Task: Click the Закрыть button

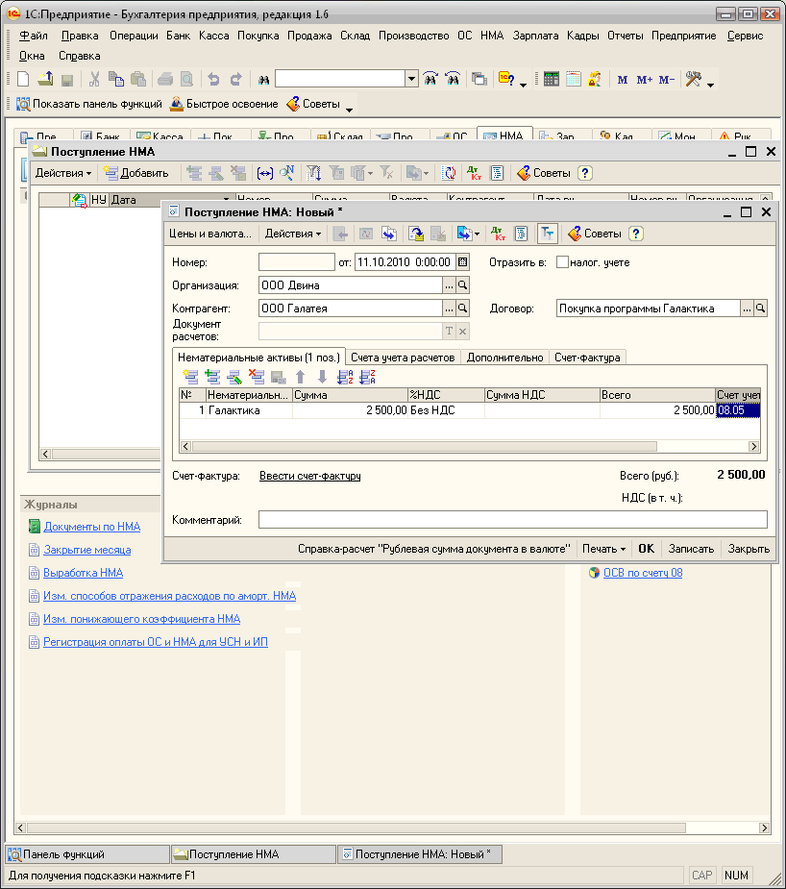Action: [749, 549]
